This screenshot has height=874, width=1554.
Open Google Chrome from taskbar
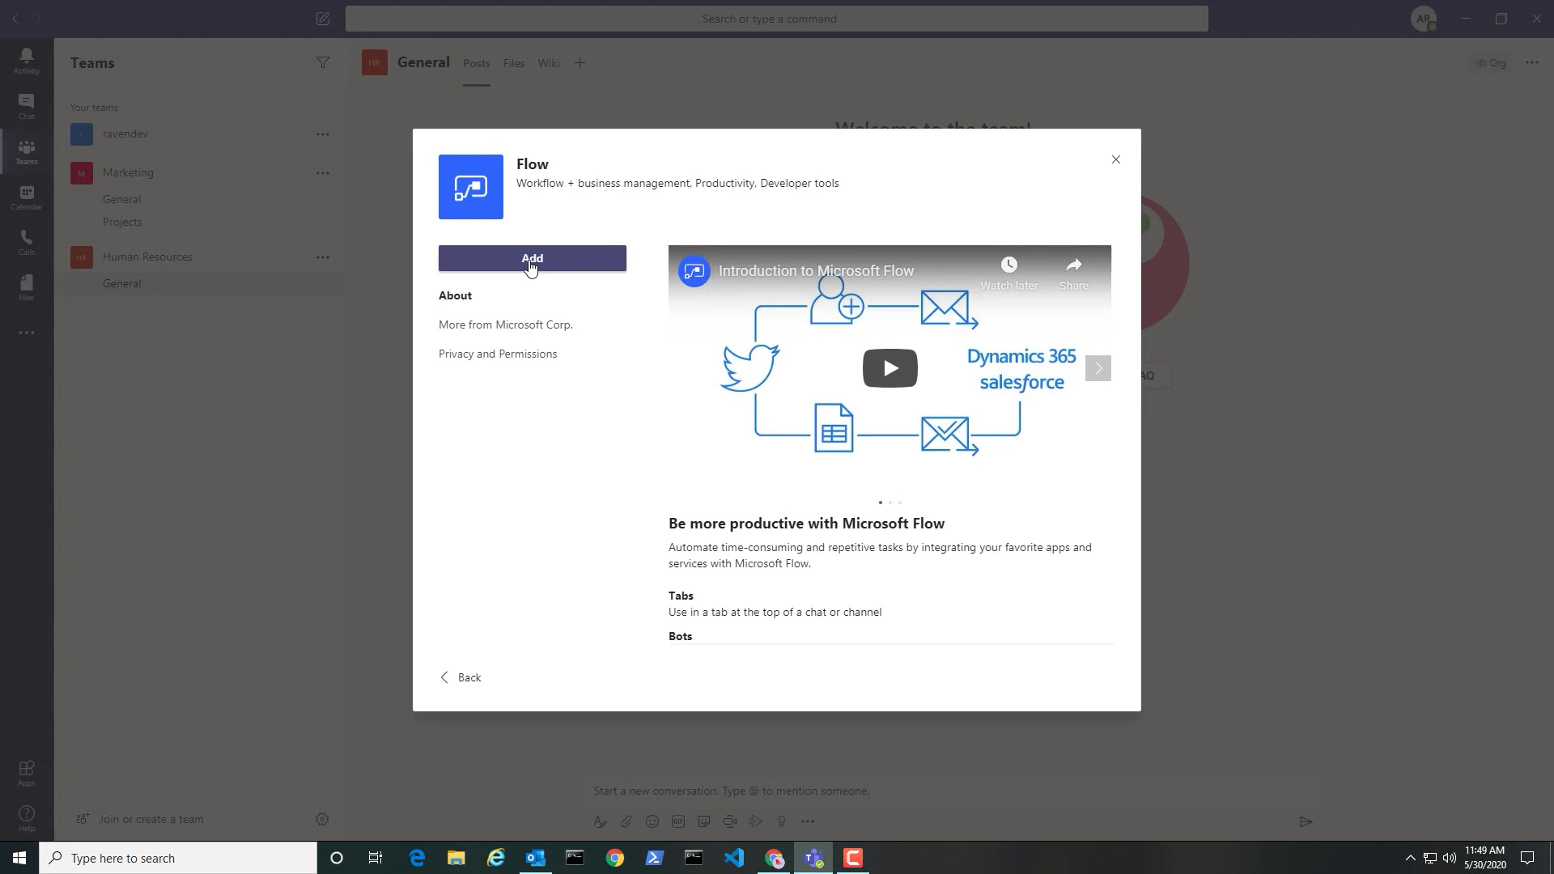[615, 858]
